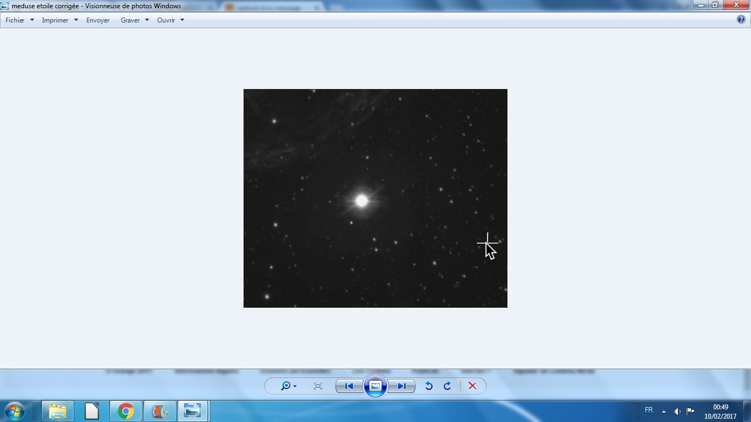Open the Fichier menu
The width and height of the screenshot is (751, 422).
pos(20,20)
